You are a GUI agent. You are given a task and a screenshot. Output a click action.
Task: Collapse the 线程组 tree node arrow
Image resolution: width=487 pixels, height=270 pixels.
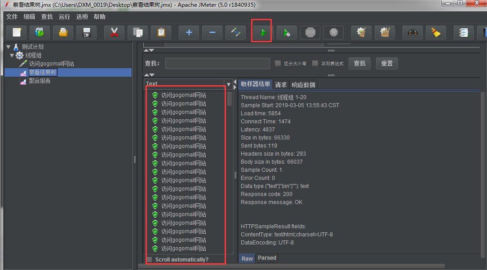[12, 55]
